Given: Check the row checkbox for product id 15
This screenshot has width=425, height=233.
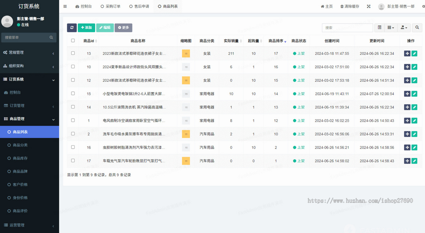Looking at the screenshot, I should point(73,93).
